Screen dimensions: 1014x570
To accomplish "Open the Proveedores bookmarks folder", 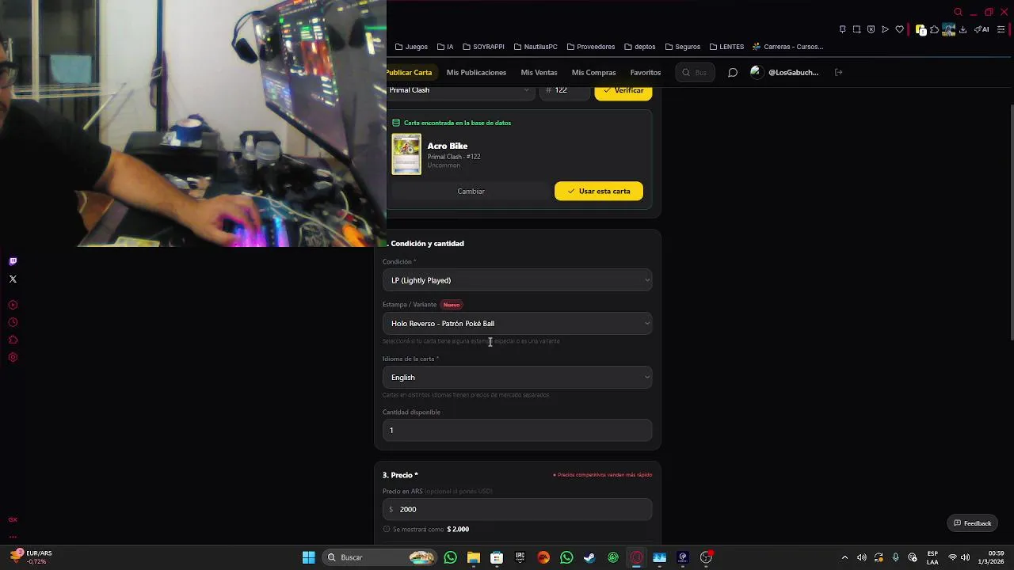I will point(590,47).
